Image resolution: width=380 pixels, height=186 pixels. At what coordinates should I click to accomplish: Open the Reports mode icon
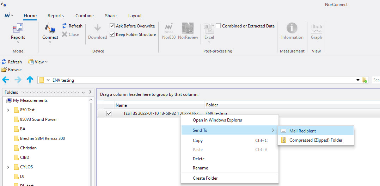18,28
